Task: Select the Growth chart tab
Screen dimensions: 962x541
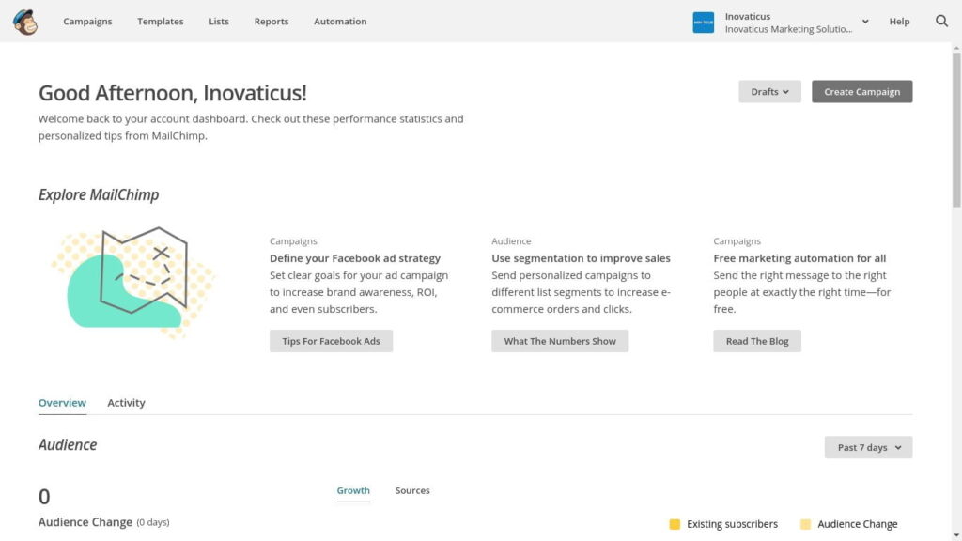Action: click(353, 490)
